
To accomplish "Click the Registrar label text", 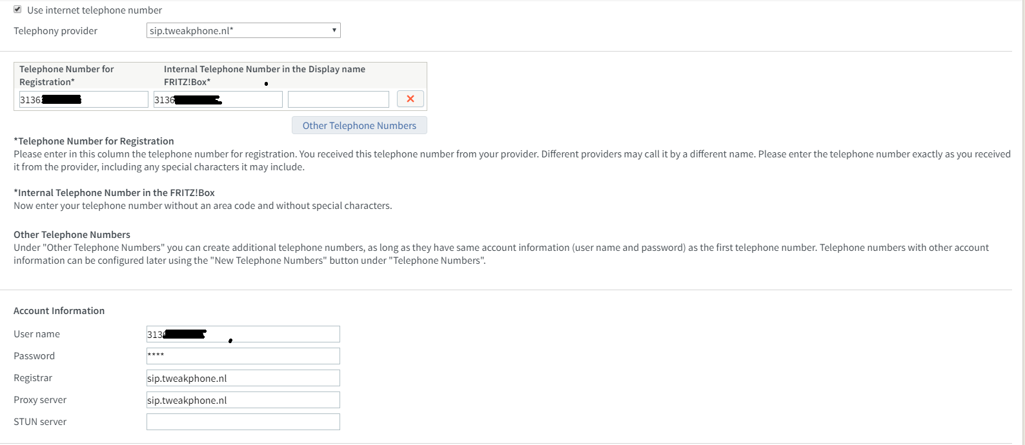I will click(x=33, y=378).
